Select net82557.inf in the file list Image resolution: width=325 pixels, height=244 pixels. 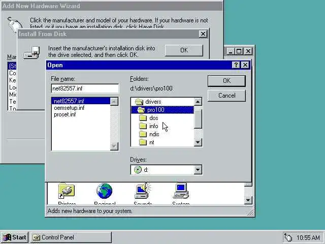[x=81, y=101]
